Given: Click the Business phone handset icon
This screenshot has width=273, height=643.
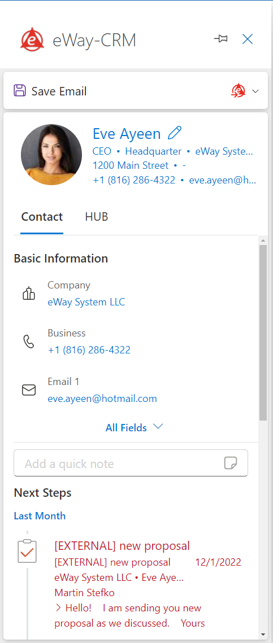Looking at the screenshot, I should [28, 342].
